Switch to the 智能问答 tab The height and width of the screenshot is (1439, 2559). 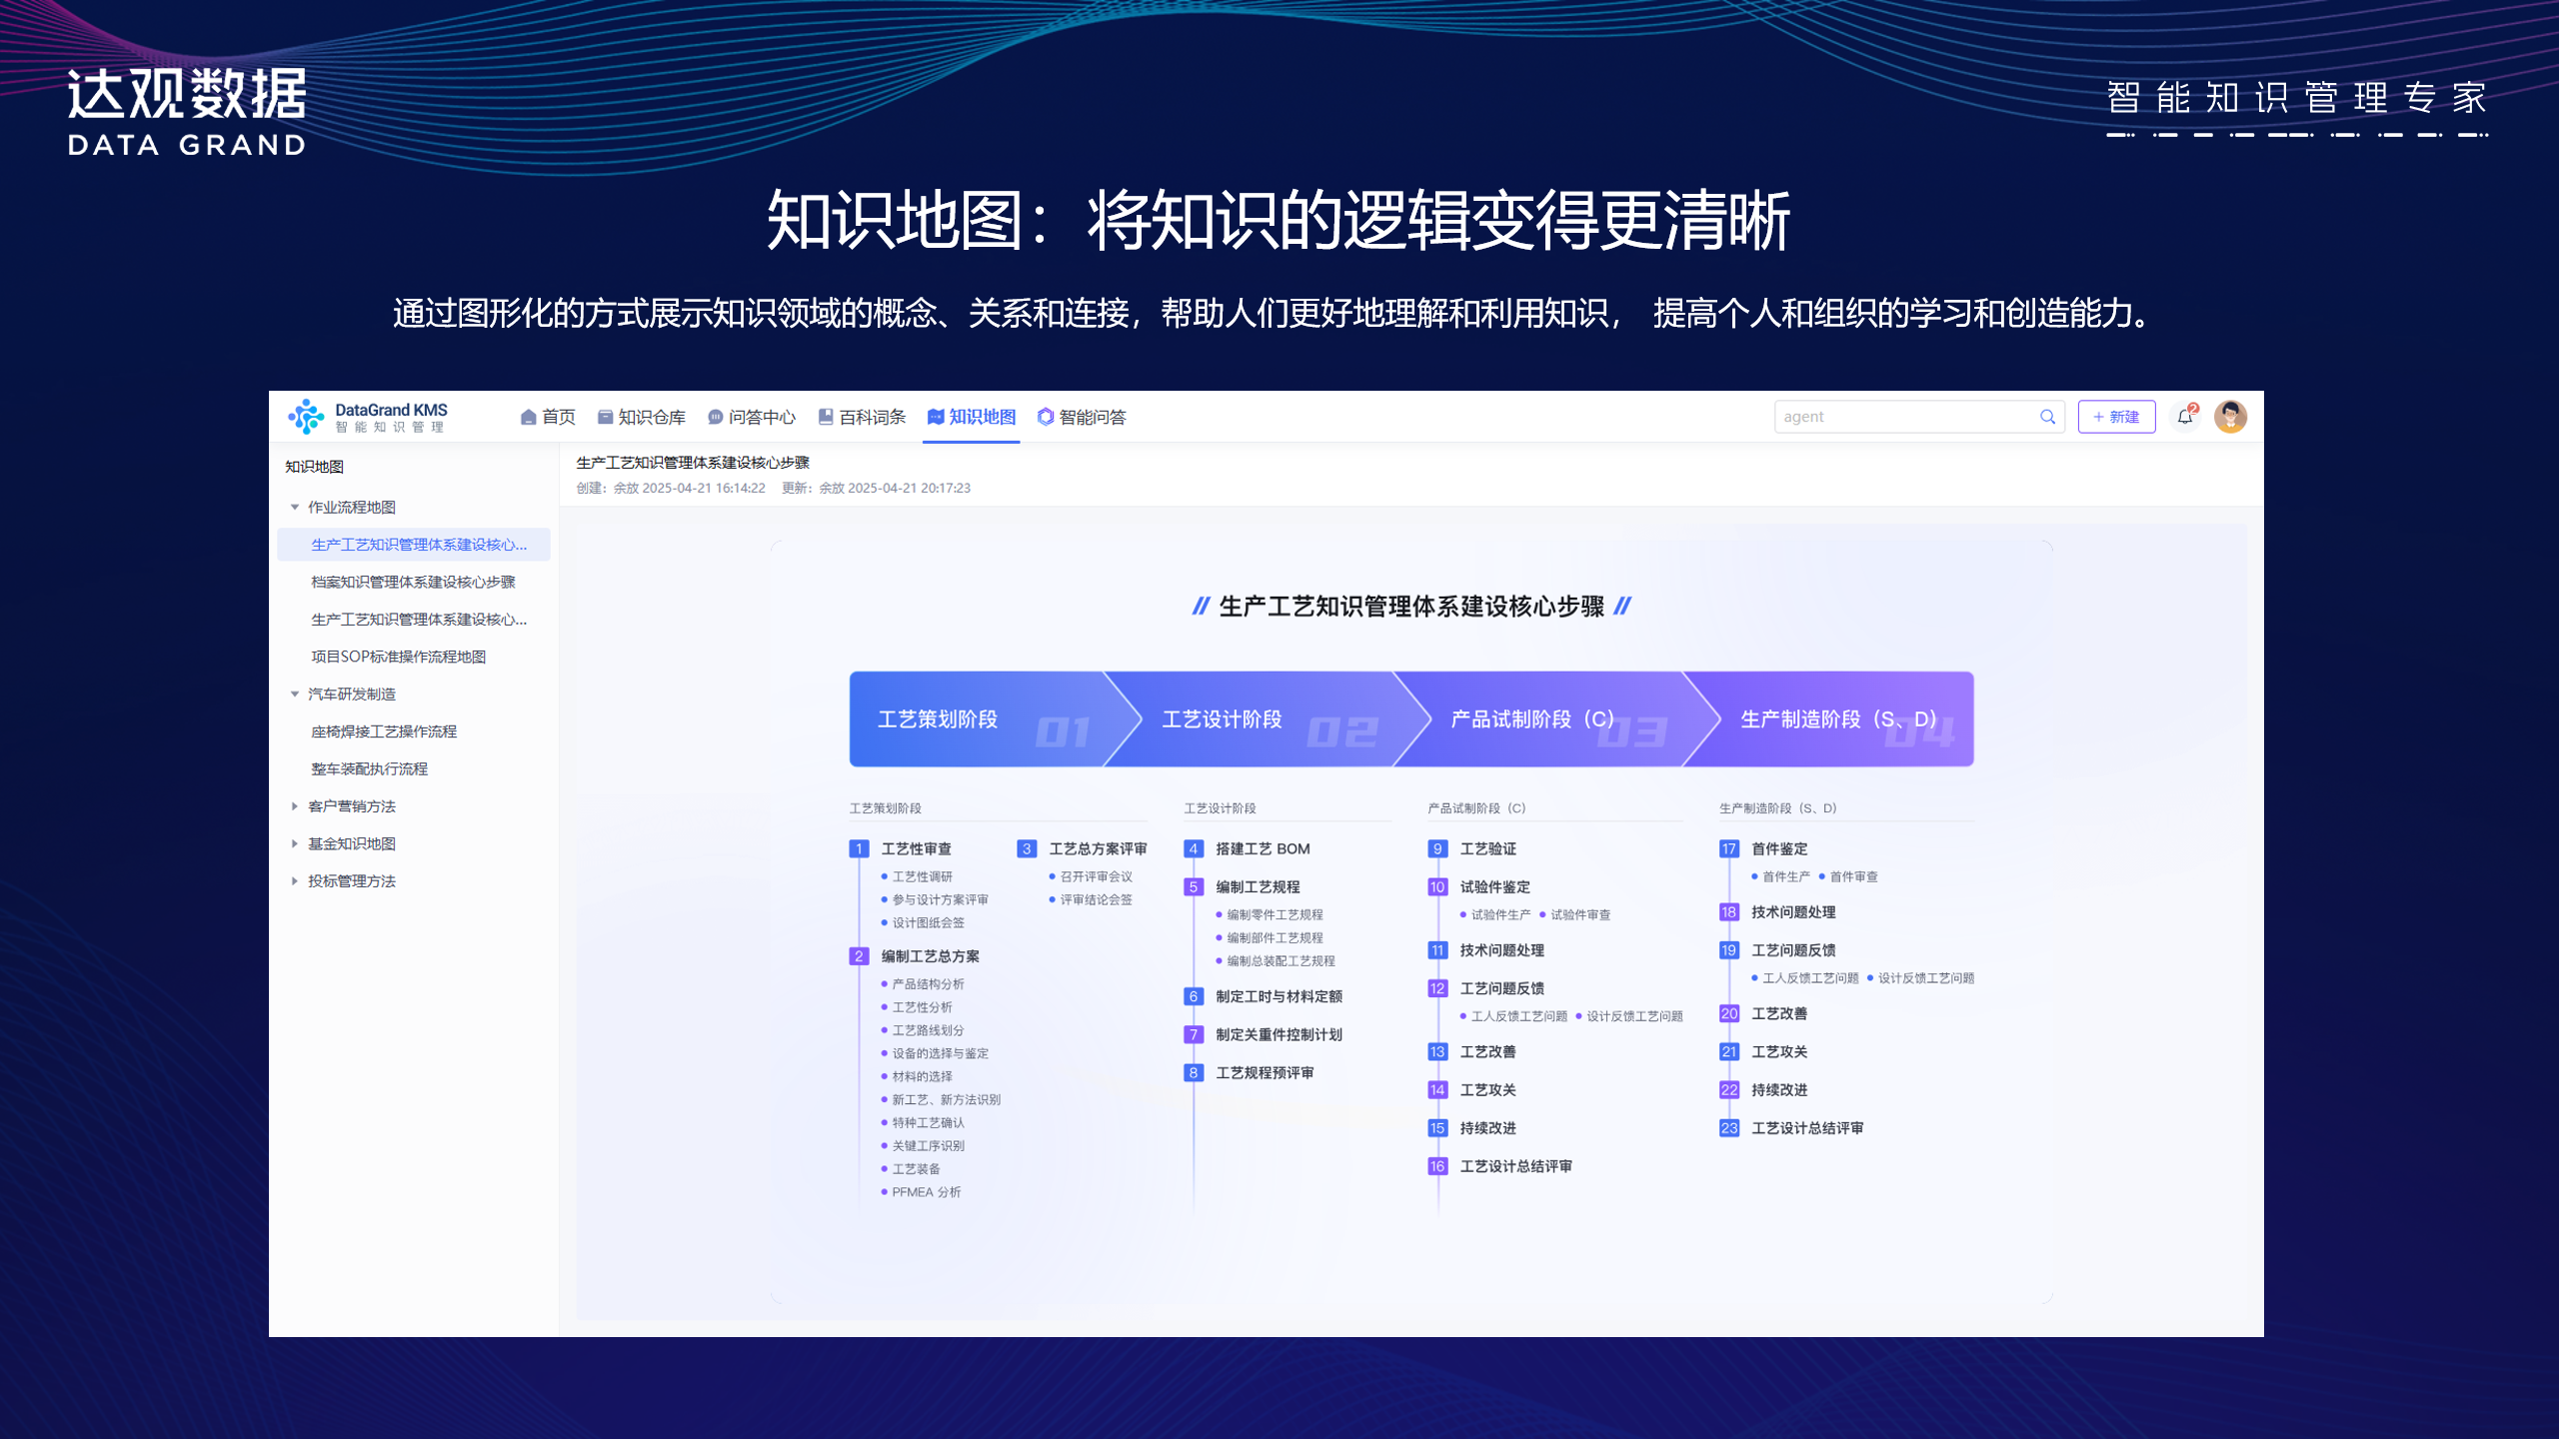(1092, 417)
